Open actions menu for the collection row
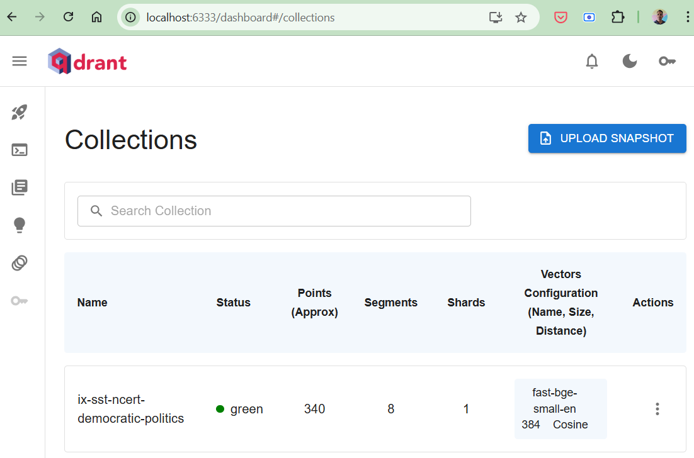Image resolution: width=694 pixels, height=458 pixels. [657, 408]
